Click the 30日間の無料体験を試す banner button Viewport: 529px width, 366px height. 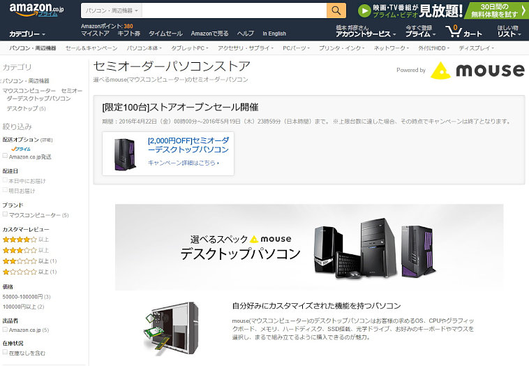(496, 10)
